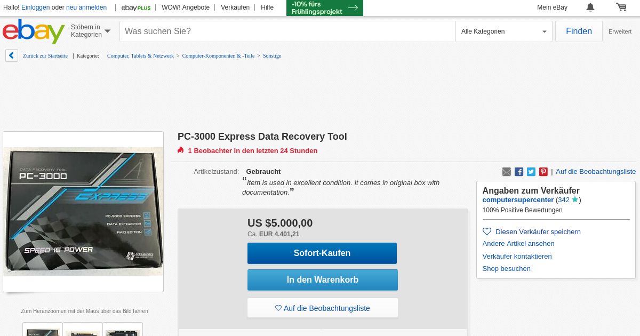Open the Mein eBay menu
This screenshot has height=336, width=640.
552,7
